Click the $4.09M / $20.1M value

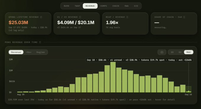pos(76,23)
